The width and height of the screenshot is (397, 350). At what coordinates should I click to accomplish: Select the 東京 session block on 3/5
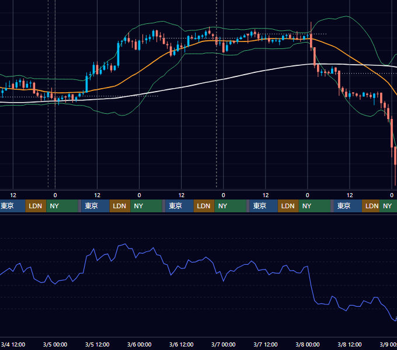95,206
